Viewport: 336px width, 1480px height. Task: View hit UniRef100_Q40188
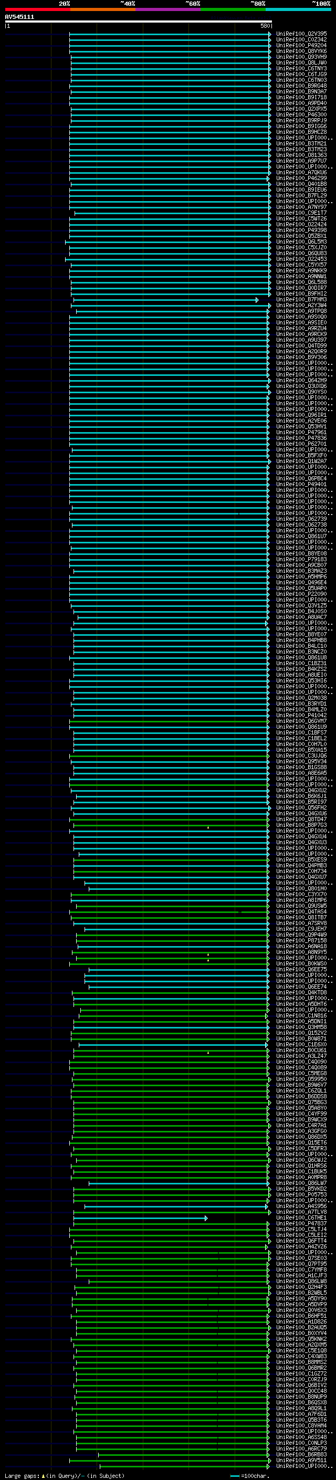coord(301,184)
